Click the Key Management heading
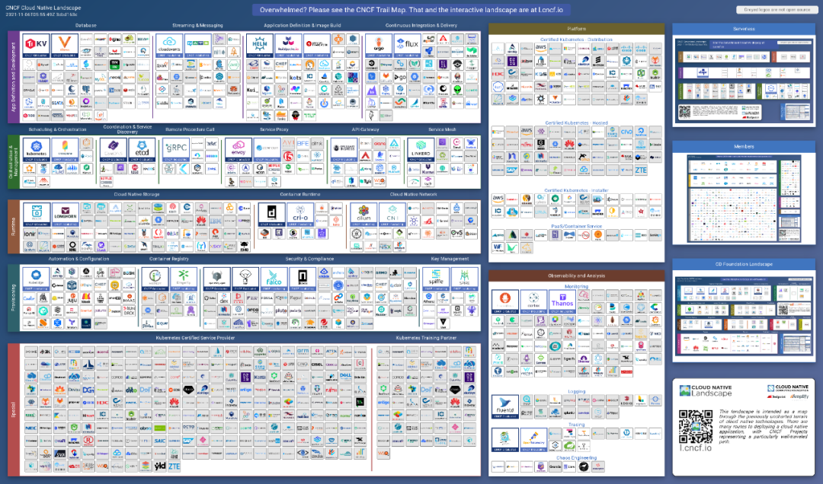Screen dimensions: 823x484 450,259
